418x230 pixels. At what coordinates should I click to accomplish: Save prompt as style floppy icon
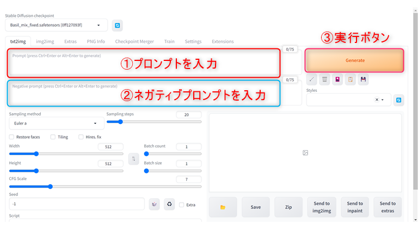pyautogui.click(x=364, y=79)
